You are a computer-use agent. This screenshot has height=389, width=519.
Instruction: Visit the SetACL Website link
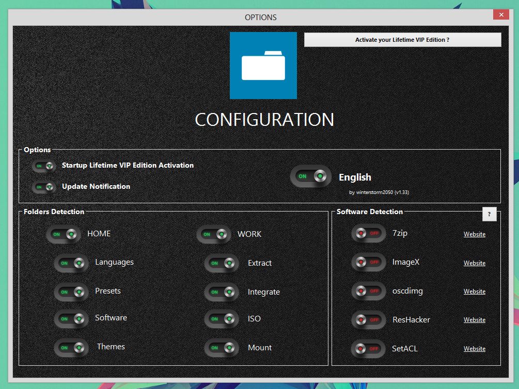pos(474,349)
